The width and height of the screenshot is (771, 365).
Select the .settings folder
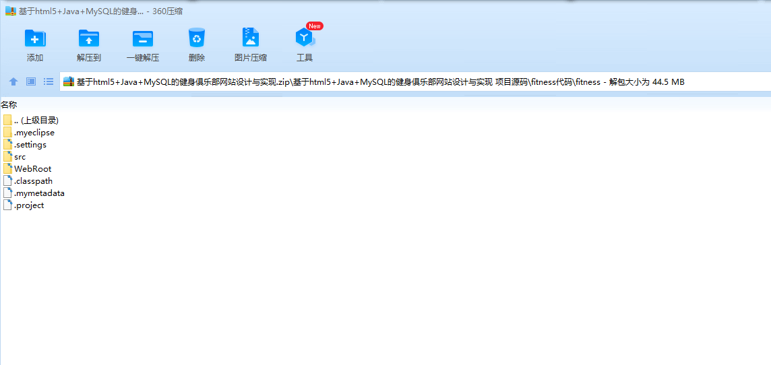pos(24,145)
